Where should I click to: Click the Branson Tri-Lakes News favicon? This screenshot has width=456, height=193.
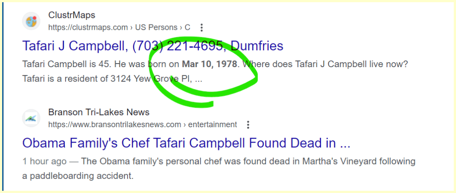pyautogui.click(x=30, y=118)
